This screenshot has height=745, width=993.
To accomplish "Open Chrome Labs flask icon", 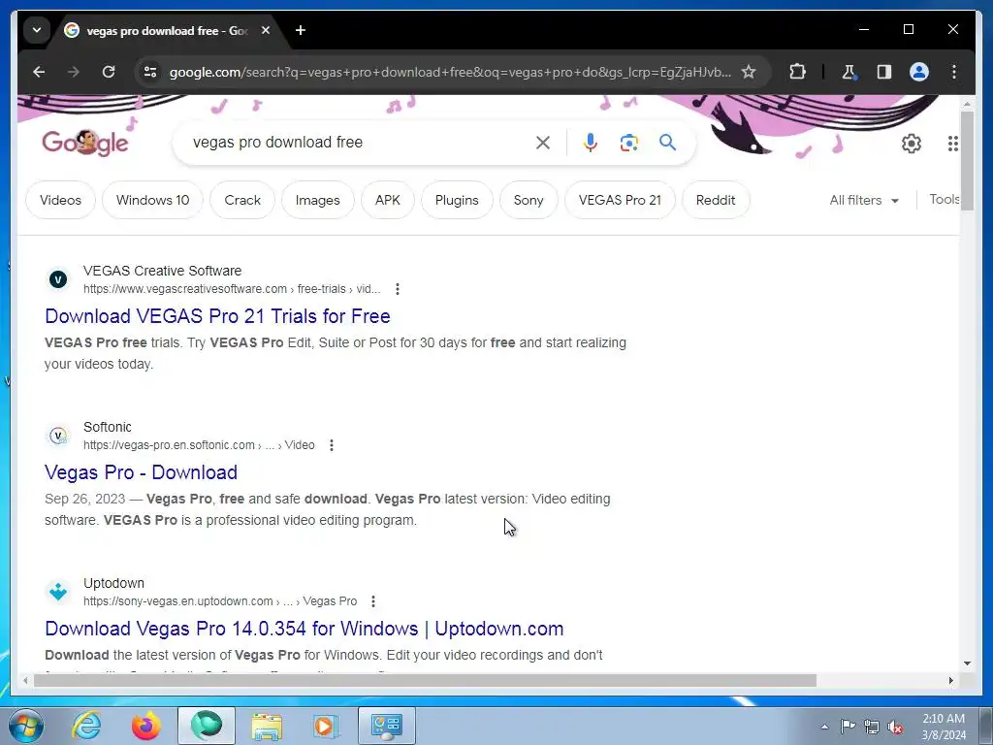I will tap(849, 72).
